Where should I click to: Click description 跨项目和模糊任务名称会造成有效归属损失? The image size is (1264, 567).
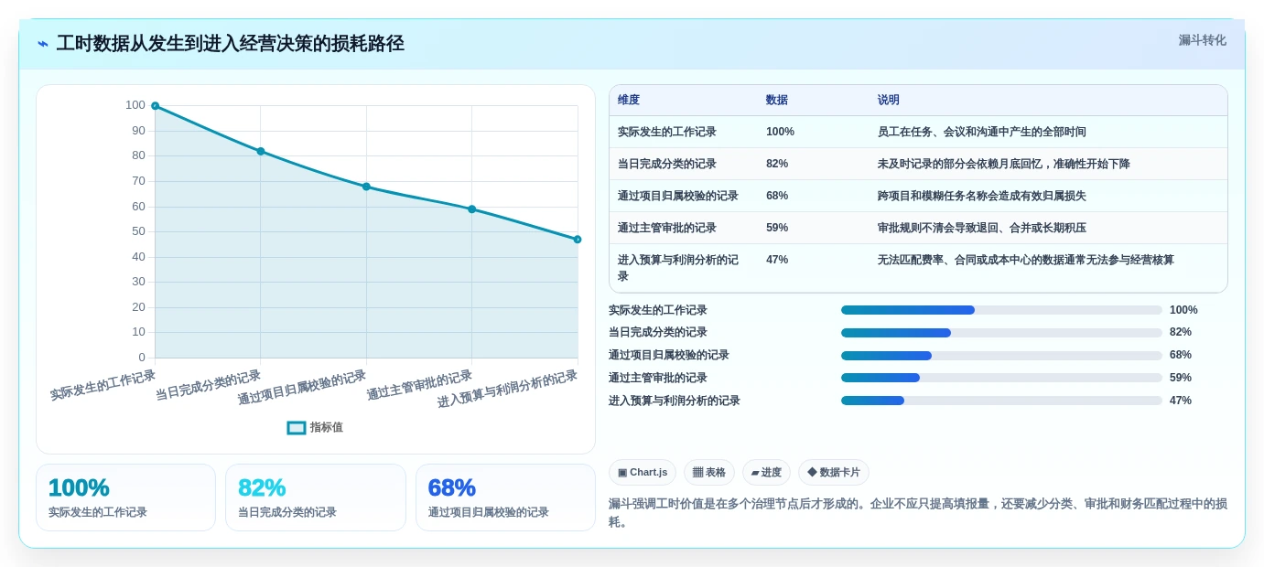(x=982, y=196)
